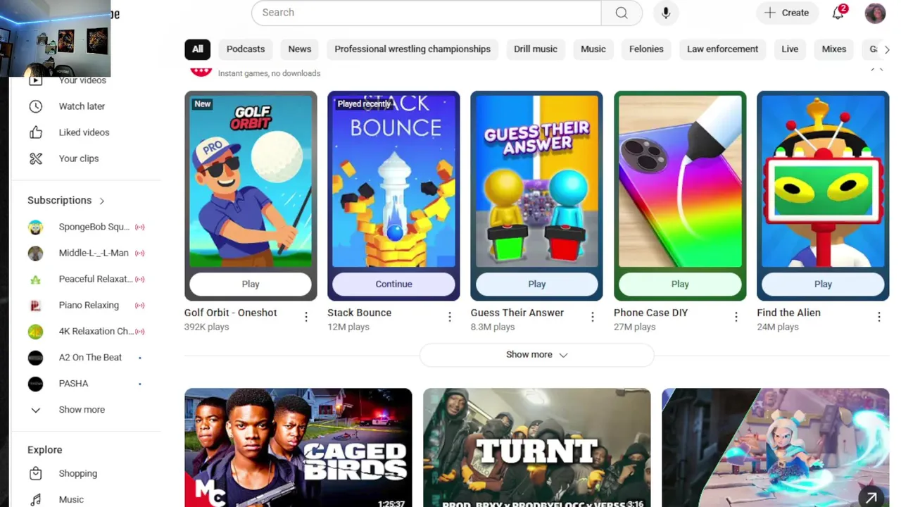Continue Stack Bounce game
Screen dimensions: 901x507
(x=393, y=284)
